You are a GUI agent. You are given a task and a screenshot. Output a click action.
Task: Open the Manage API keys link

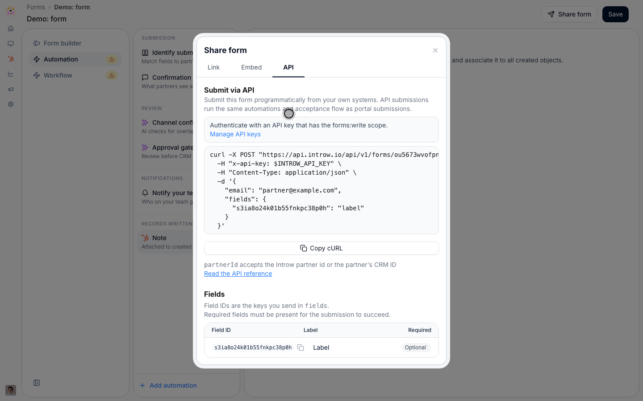tap(235, 134)
